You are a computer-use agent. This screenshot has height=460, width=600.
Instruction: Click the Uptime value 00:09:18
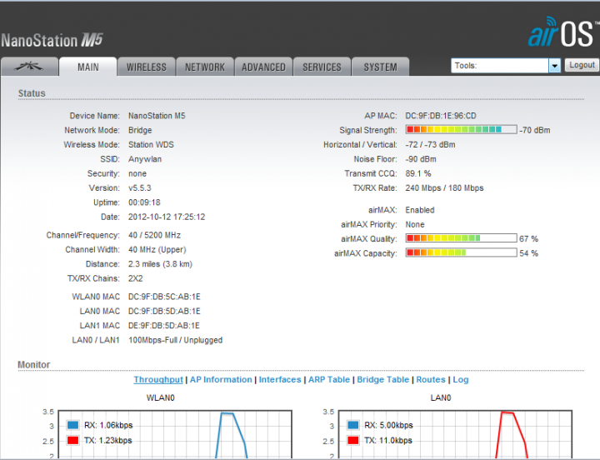pos(144,202)
